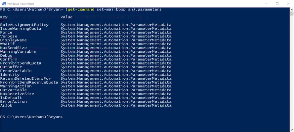Click the 'Key' column header
Image resolution: width=294 pixels, height=132 pixels.
4,17
